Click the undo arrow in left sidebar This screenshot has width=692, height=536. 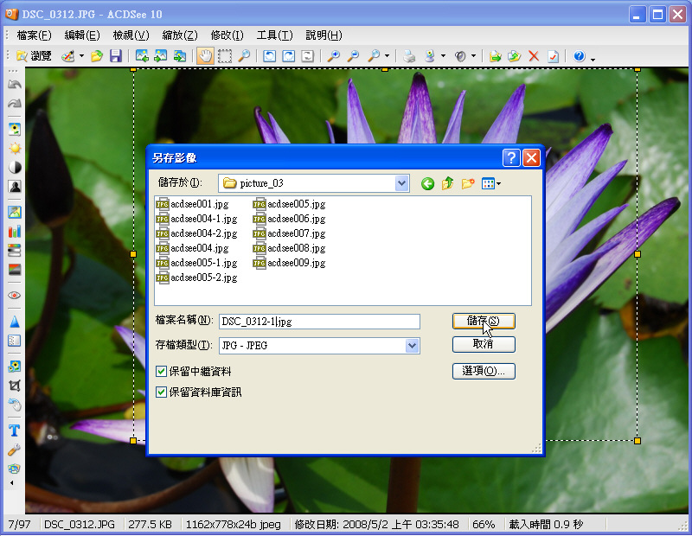point(14,85)
